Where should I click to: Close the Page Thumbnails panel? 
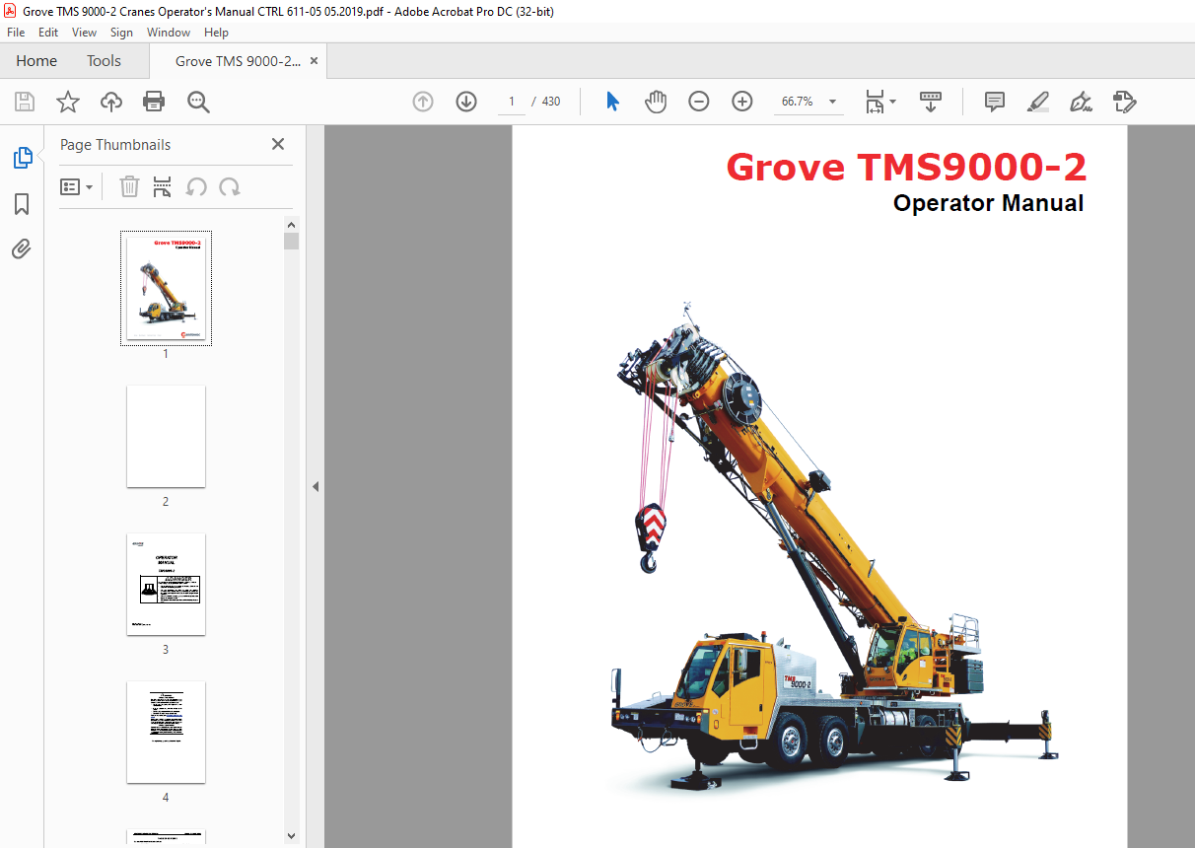tap(278, 144)
